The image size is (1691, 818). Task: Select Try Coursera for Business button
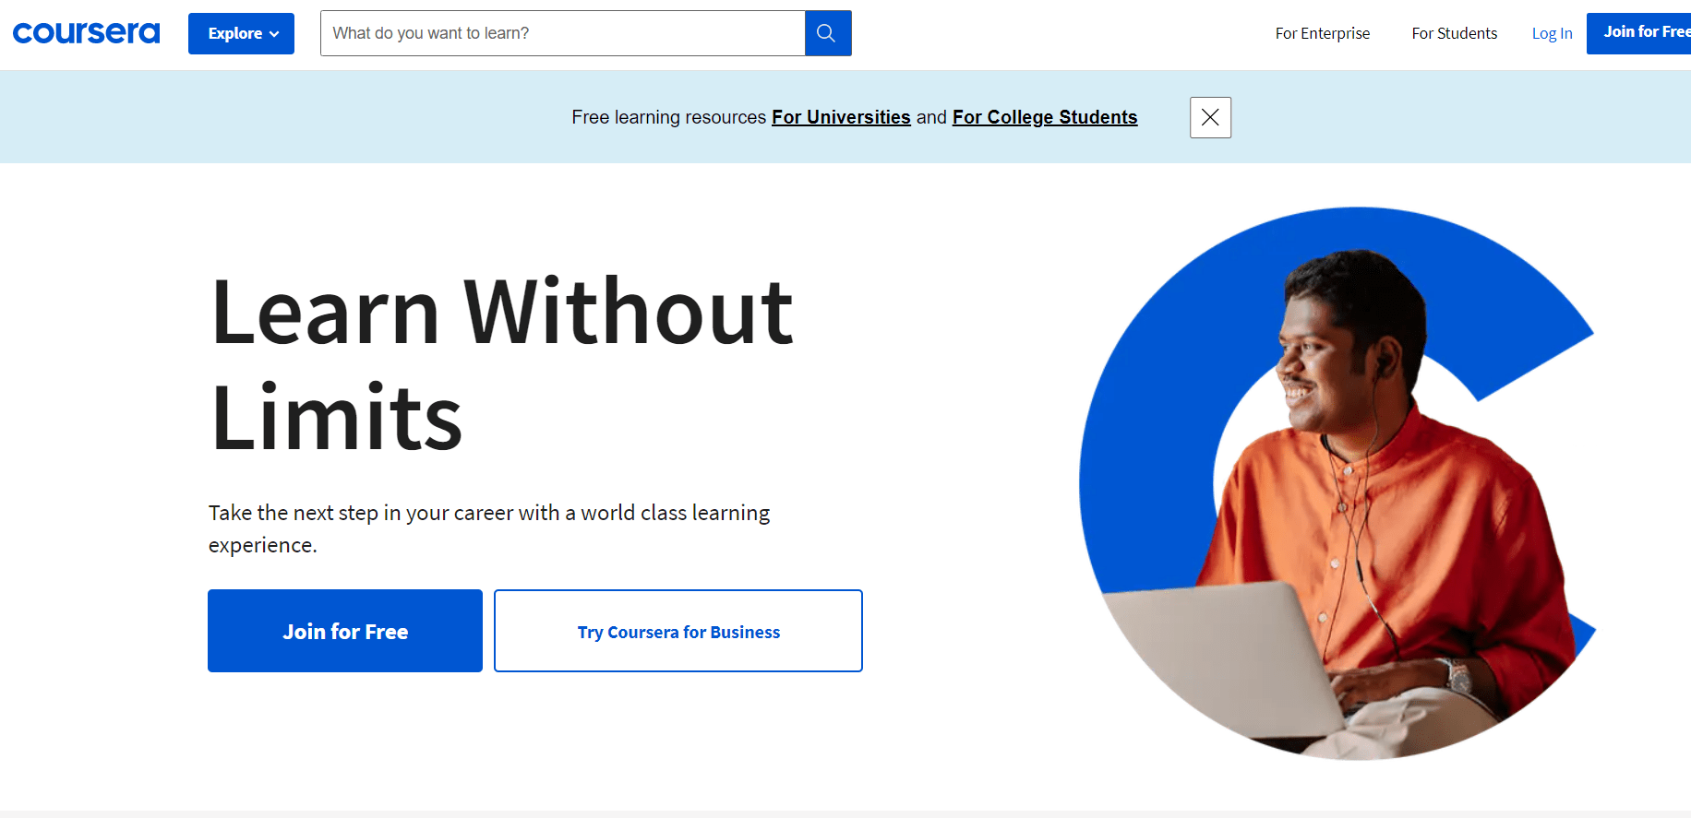[x=678, y=632]
